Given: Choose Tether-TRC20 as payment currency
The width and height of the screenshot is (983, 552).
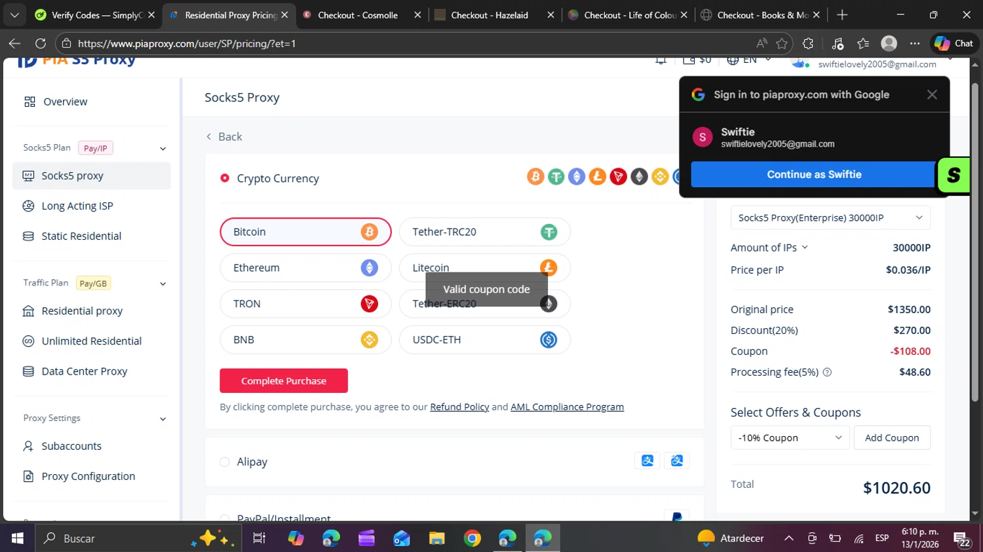Looking at the screenshot, I should coord(484,232).
